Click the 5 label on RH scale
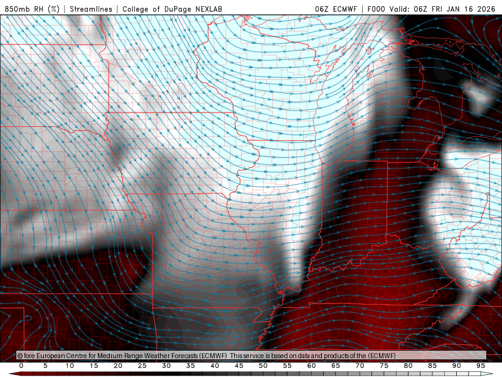This screenshot has height=377, width=502. (x=45, y=366)
